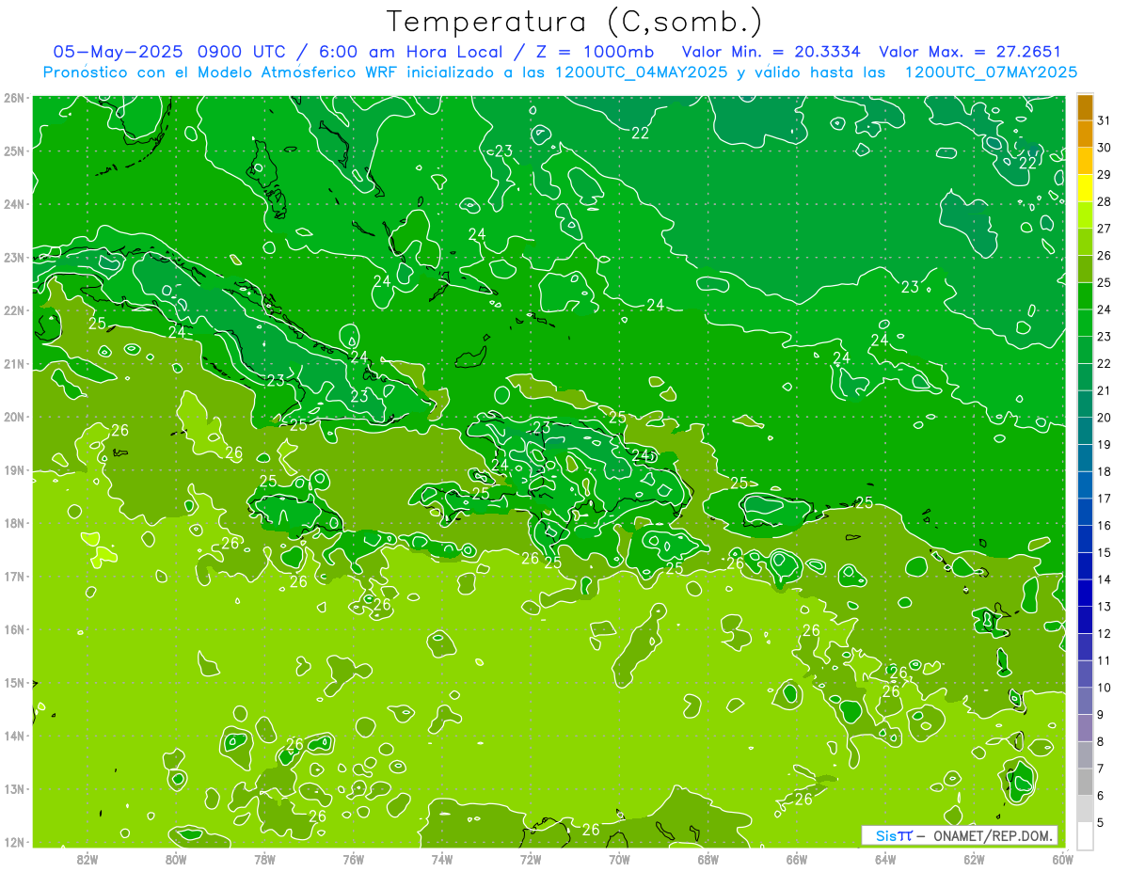Select the 80W longitude label
The height and width of the screenshot is (872, 1129).
click(176, 859)
